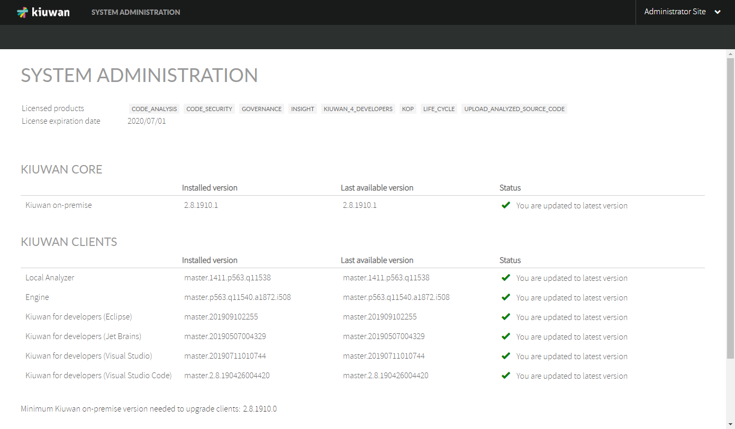Click the green check for Engine row
735x429 pixels.
click(x=506, y=297)
